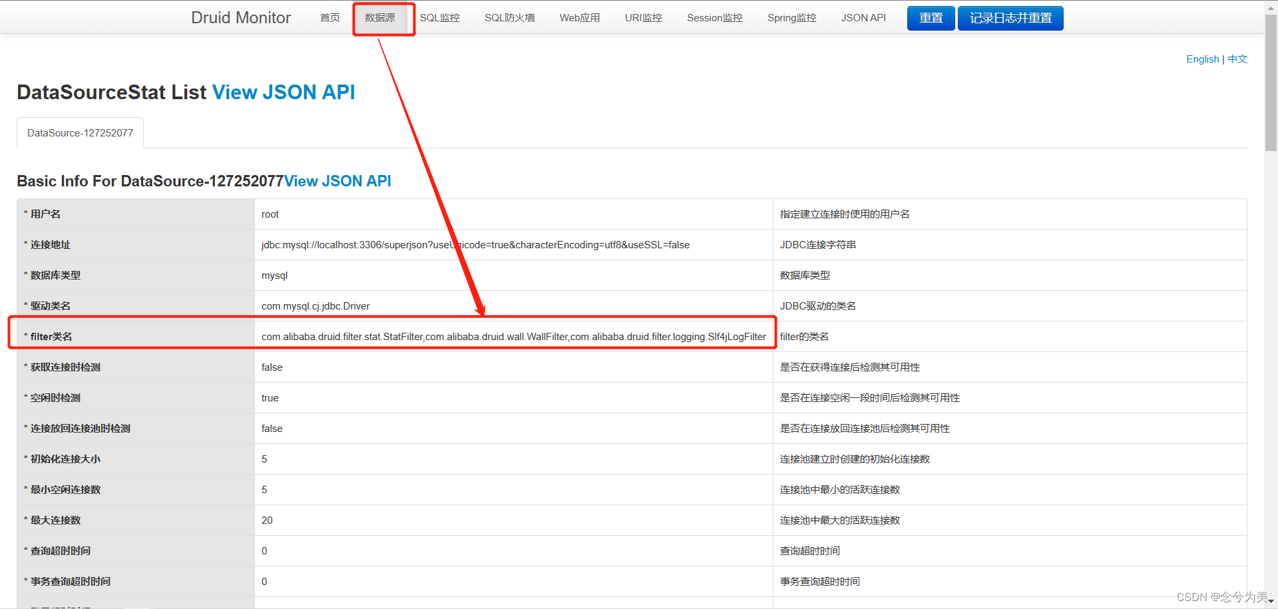Click the 指定建立连接时使用的用户名 description
The image size is (1278, 609).
coord(845,214)
